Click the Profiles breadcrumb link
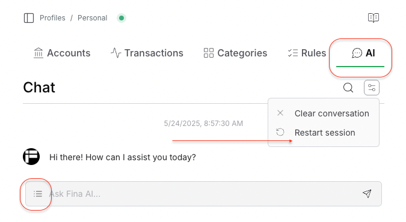The height and width of the screenshot is (222, 406). [52, 18]
